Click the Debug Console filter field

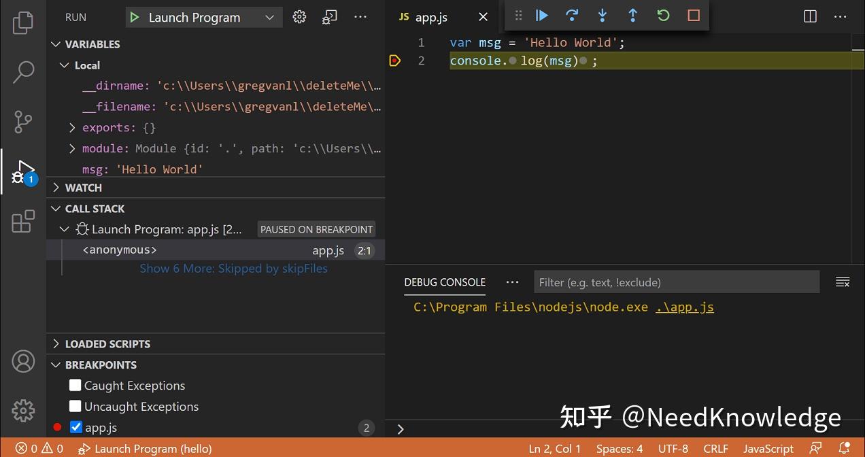coord(677,282)
